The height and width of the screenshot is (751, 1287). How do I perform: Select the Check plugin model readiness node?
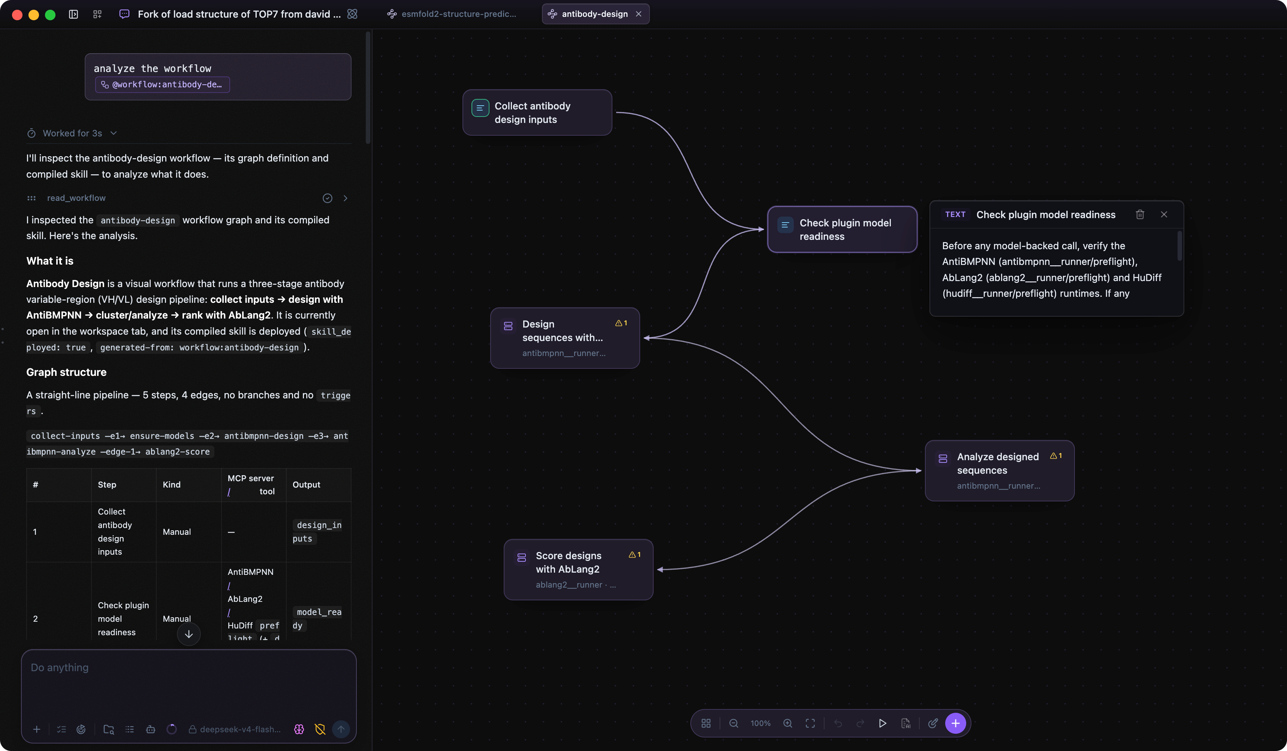pos(842,229)
